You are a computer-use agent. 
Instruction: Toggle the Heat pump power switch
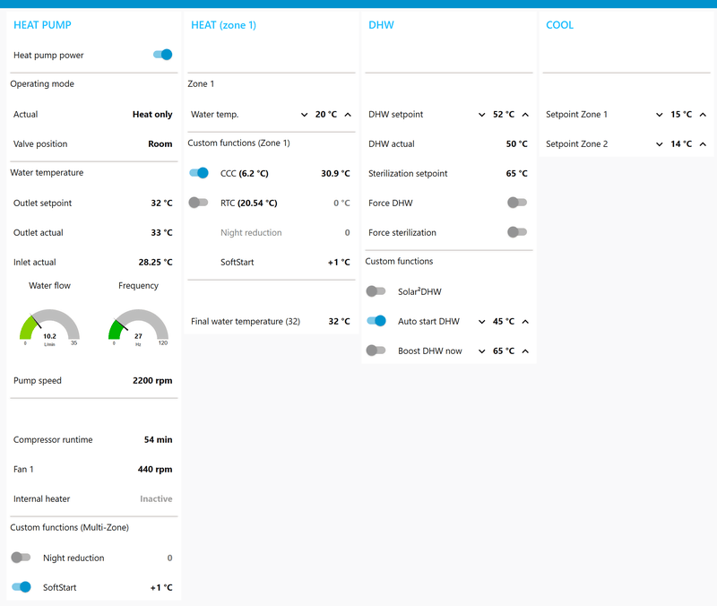[162, 55]
